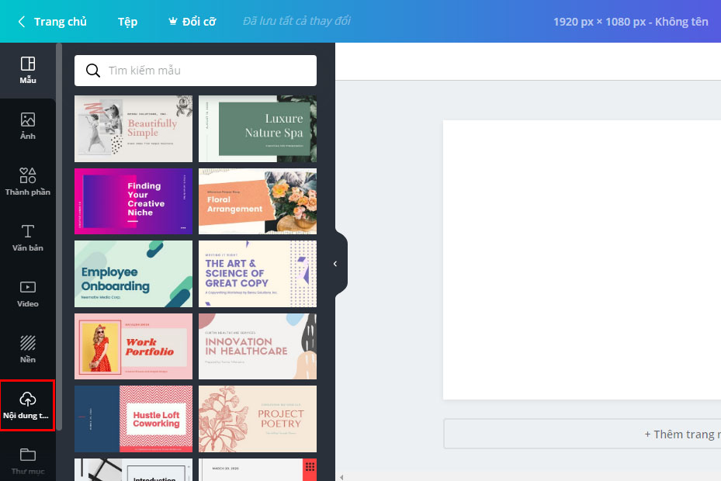Click the design title Không tên
The width and height of the screenshot is (721, 481).
pos(681,22)
